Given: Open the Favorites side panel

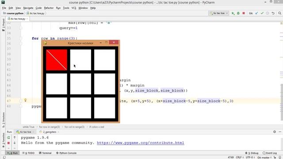Looking at the screenshot, I should tap(3, 140).
